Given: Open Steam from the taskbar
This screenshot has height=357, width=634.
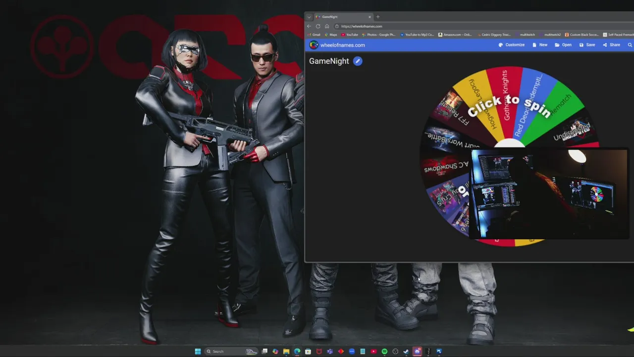Looking at the screenshot, I should point(406,352).
